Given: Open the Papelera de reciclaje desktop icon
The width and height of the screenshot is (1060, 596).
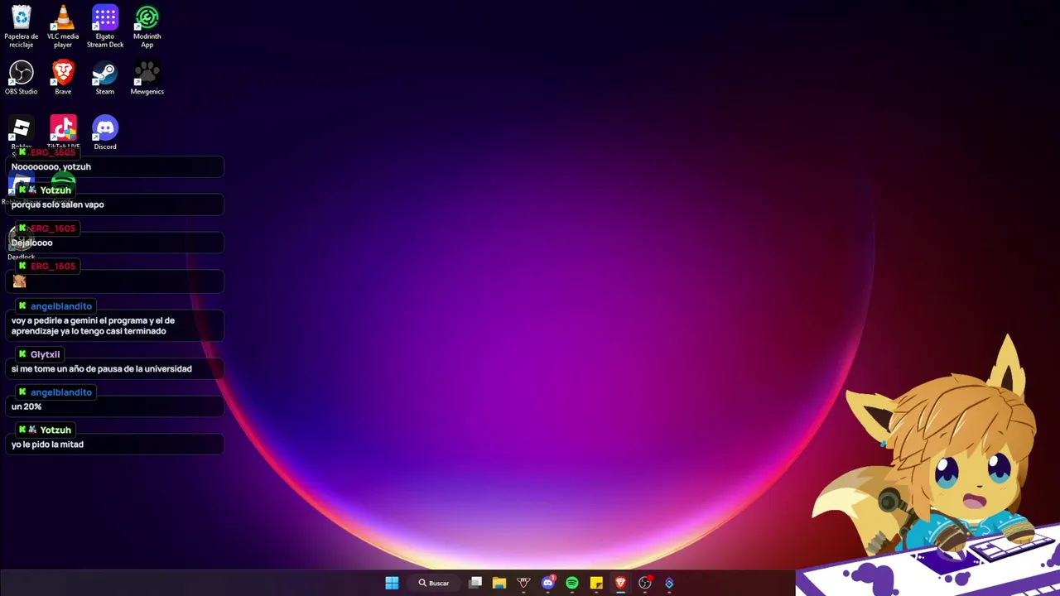Looking at the screenshot, I should click(21, 26).
